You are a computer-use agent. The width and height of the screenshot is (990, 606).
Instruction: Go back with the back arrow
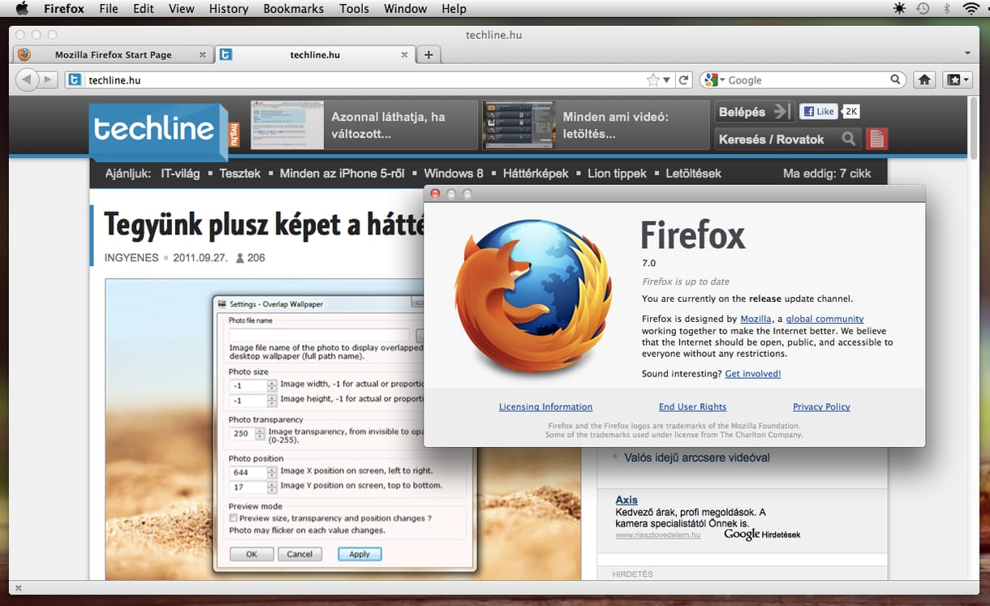[x=27, y=80]
